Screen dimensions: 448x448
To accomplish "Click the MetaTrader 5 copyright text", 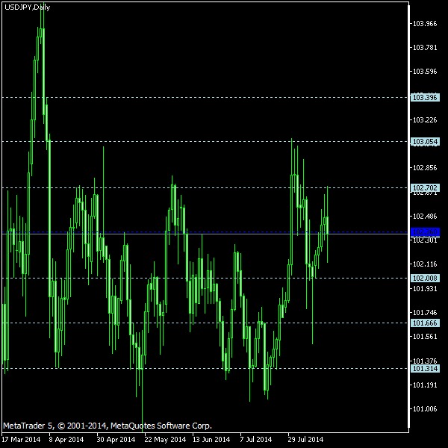I will 108,426.
